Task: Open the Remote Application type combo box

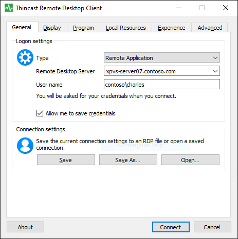Action: (x=162, y=57)
